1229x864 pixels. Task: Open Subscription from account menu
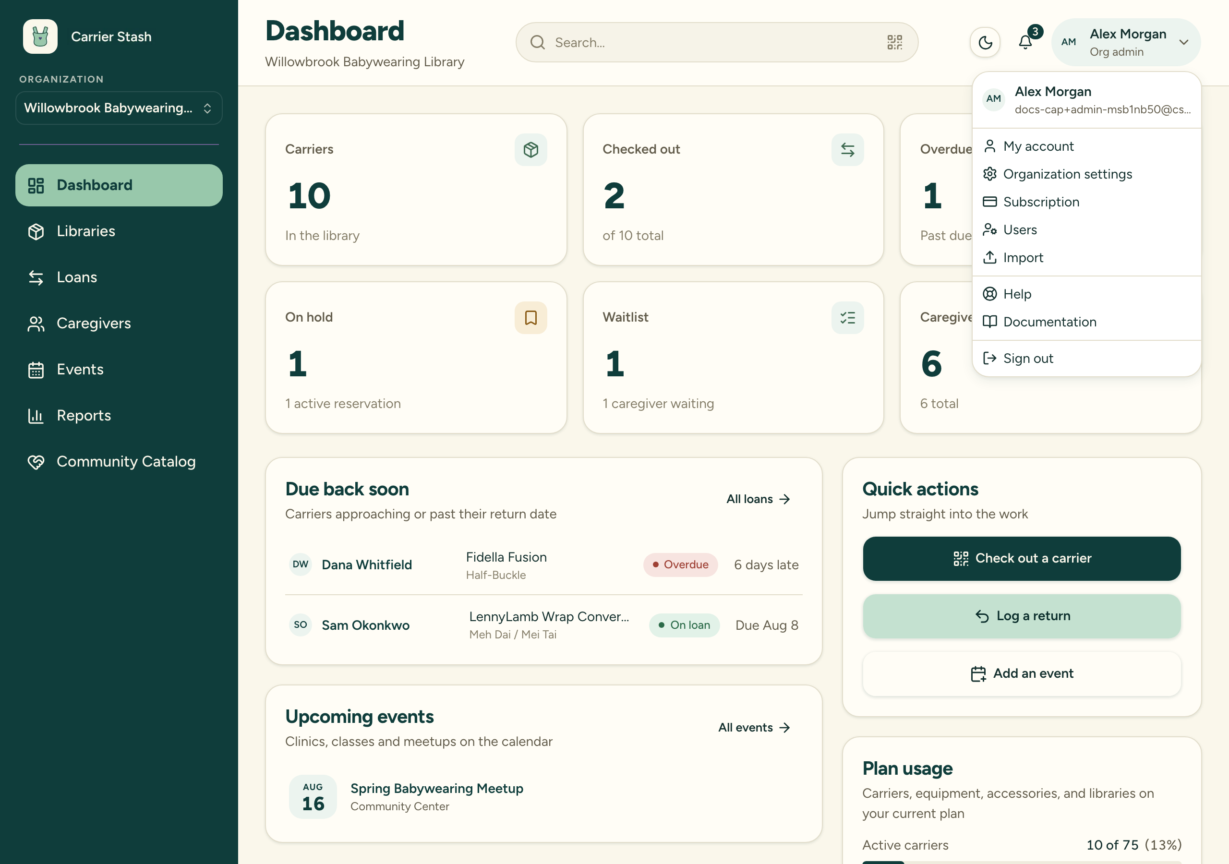tap(1086, 202)
